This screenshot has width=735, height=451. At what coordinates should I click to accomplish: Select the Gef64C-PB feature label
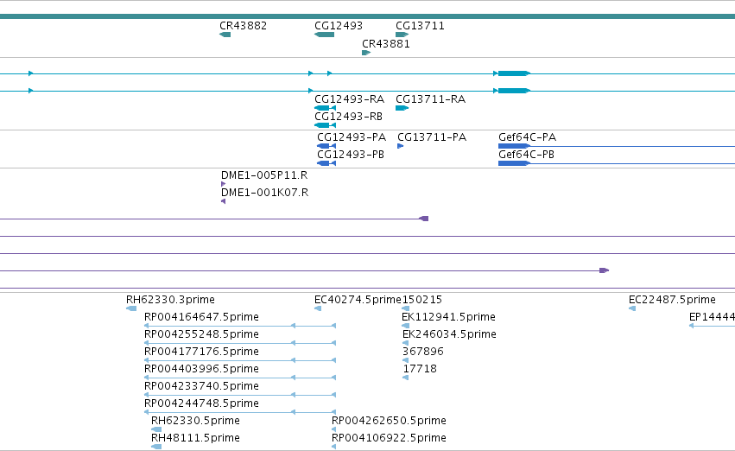(526, 155)
